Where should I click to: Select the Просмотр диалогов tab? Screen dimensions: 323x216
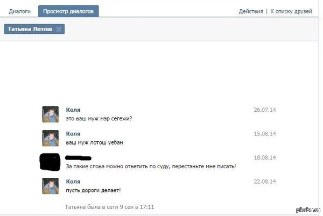[x=68, y=11]
